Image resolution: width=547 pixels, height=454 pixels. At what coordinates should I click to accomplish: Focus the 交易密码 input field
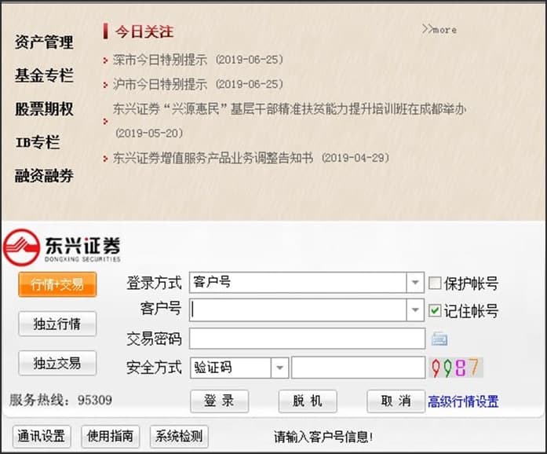[x=308, y=338]
